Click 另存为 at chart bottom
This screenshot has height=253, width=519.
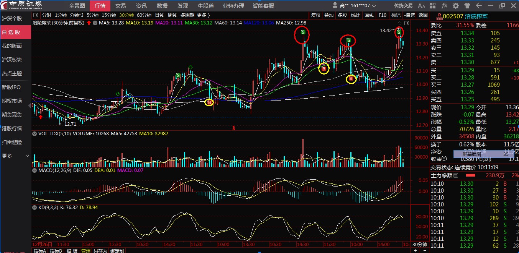100,251
